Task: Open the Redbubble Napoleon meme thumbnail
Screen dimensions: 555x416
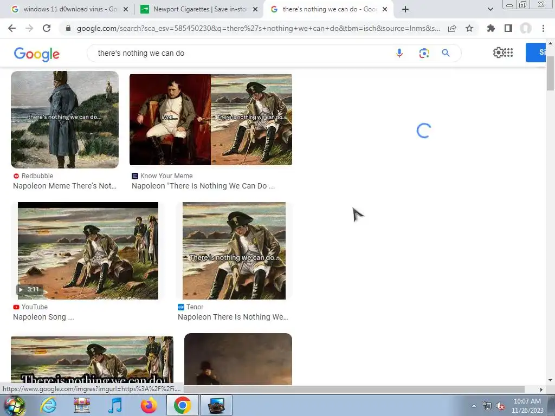Action: (65, 120)
